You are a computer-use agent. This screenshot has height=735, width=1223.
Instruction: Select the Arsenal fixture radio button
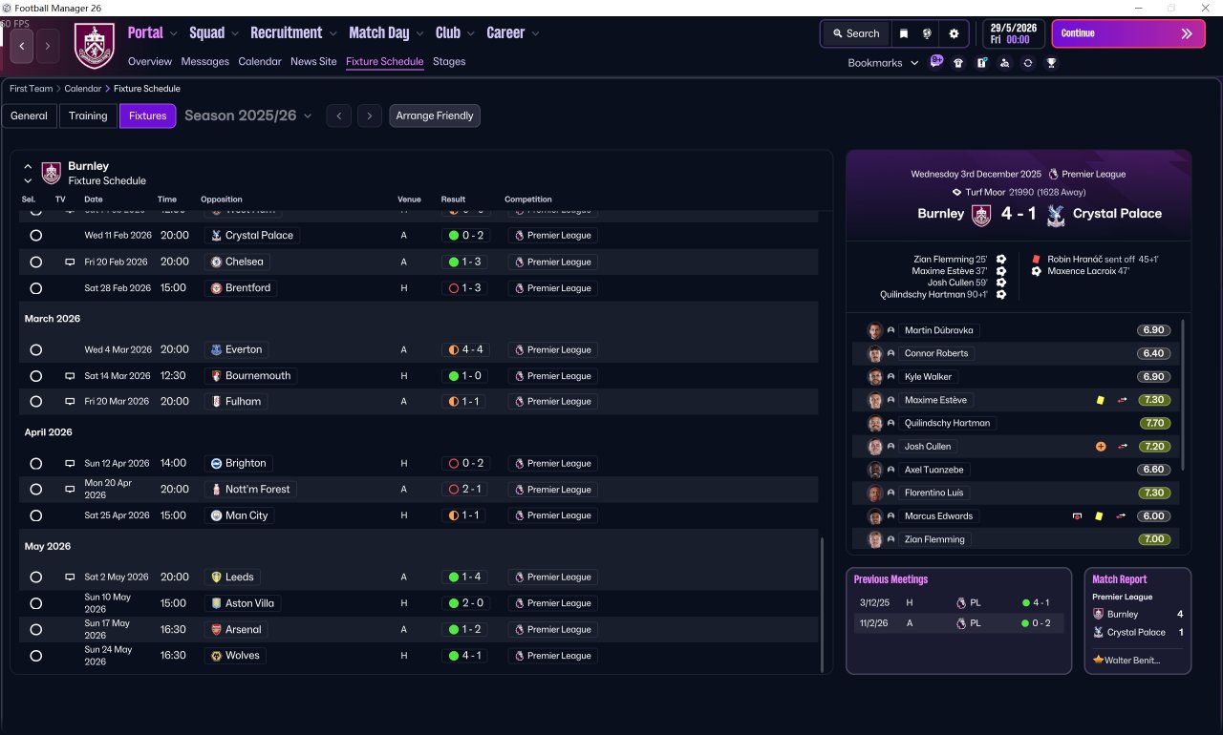36,630
